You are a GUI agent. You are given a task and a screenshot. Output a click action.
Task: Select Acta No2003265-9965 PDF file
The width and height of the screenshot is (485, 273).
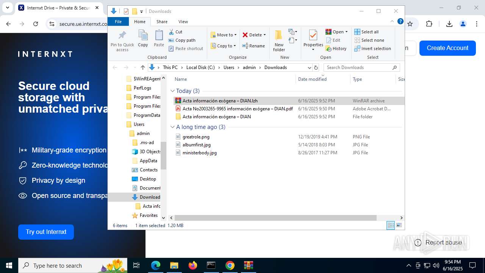pos(289,109)
